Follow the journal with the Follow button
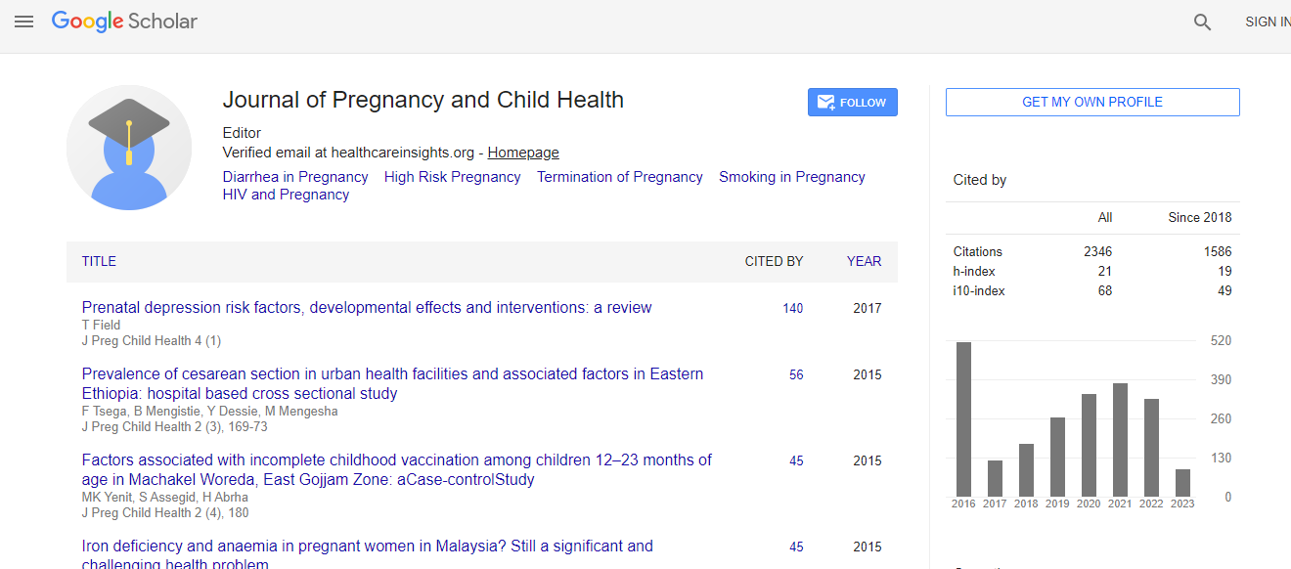 pyautogui.click(x=852, y=103)
